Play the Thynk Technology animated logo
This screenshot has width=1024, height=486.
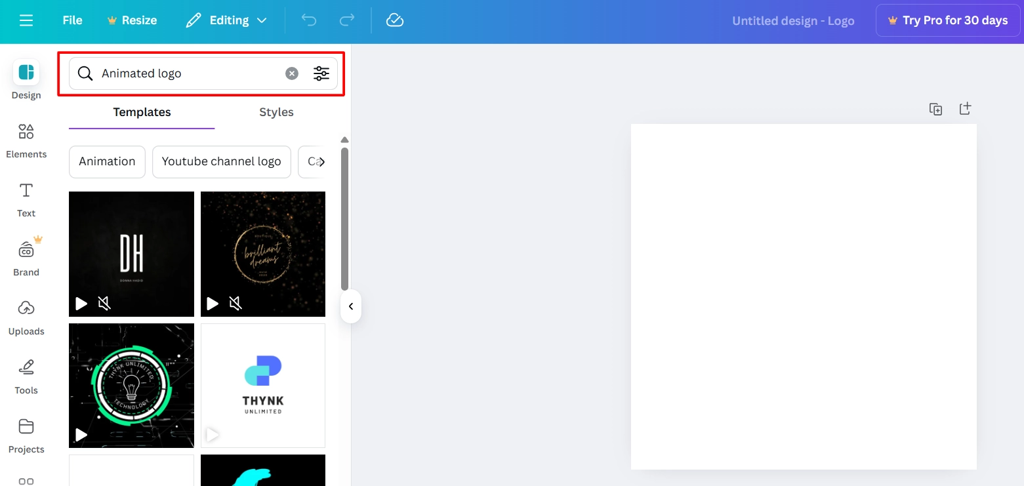(81, 435)
